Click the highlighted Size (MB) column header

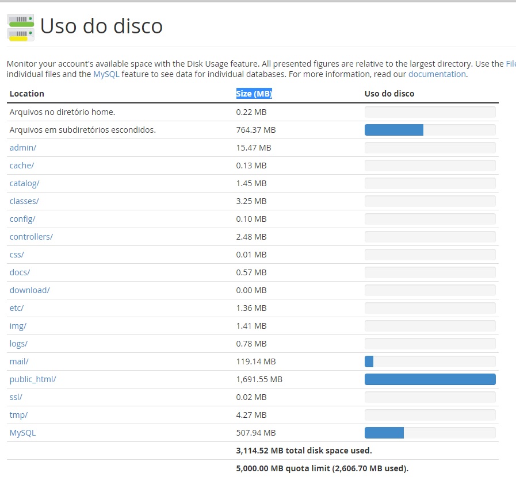coord(254,94)
